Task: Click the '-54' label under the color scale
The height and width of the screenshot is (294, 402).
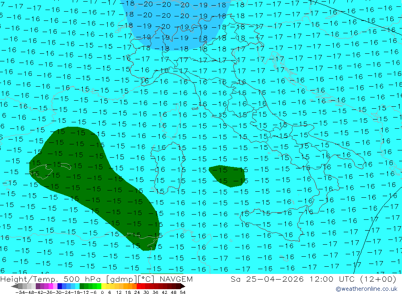Action: tap(20, 292)
